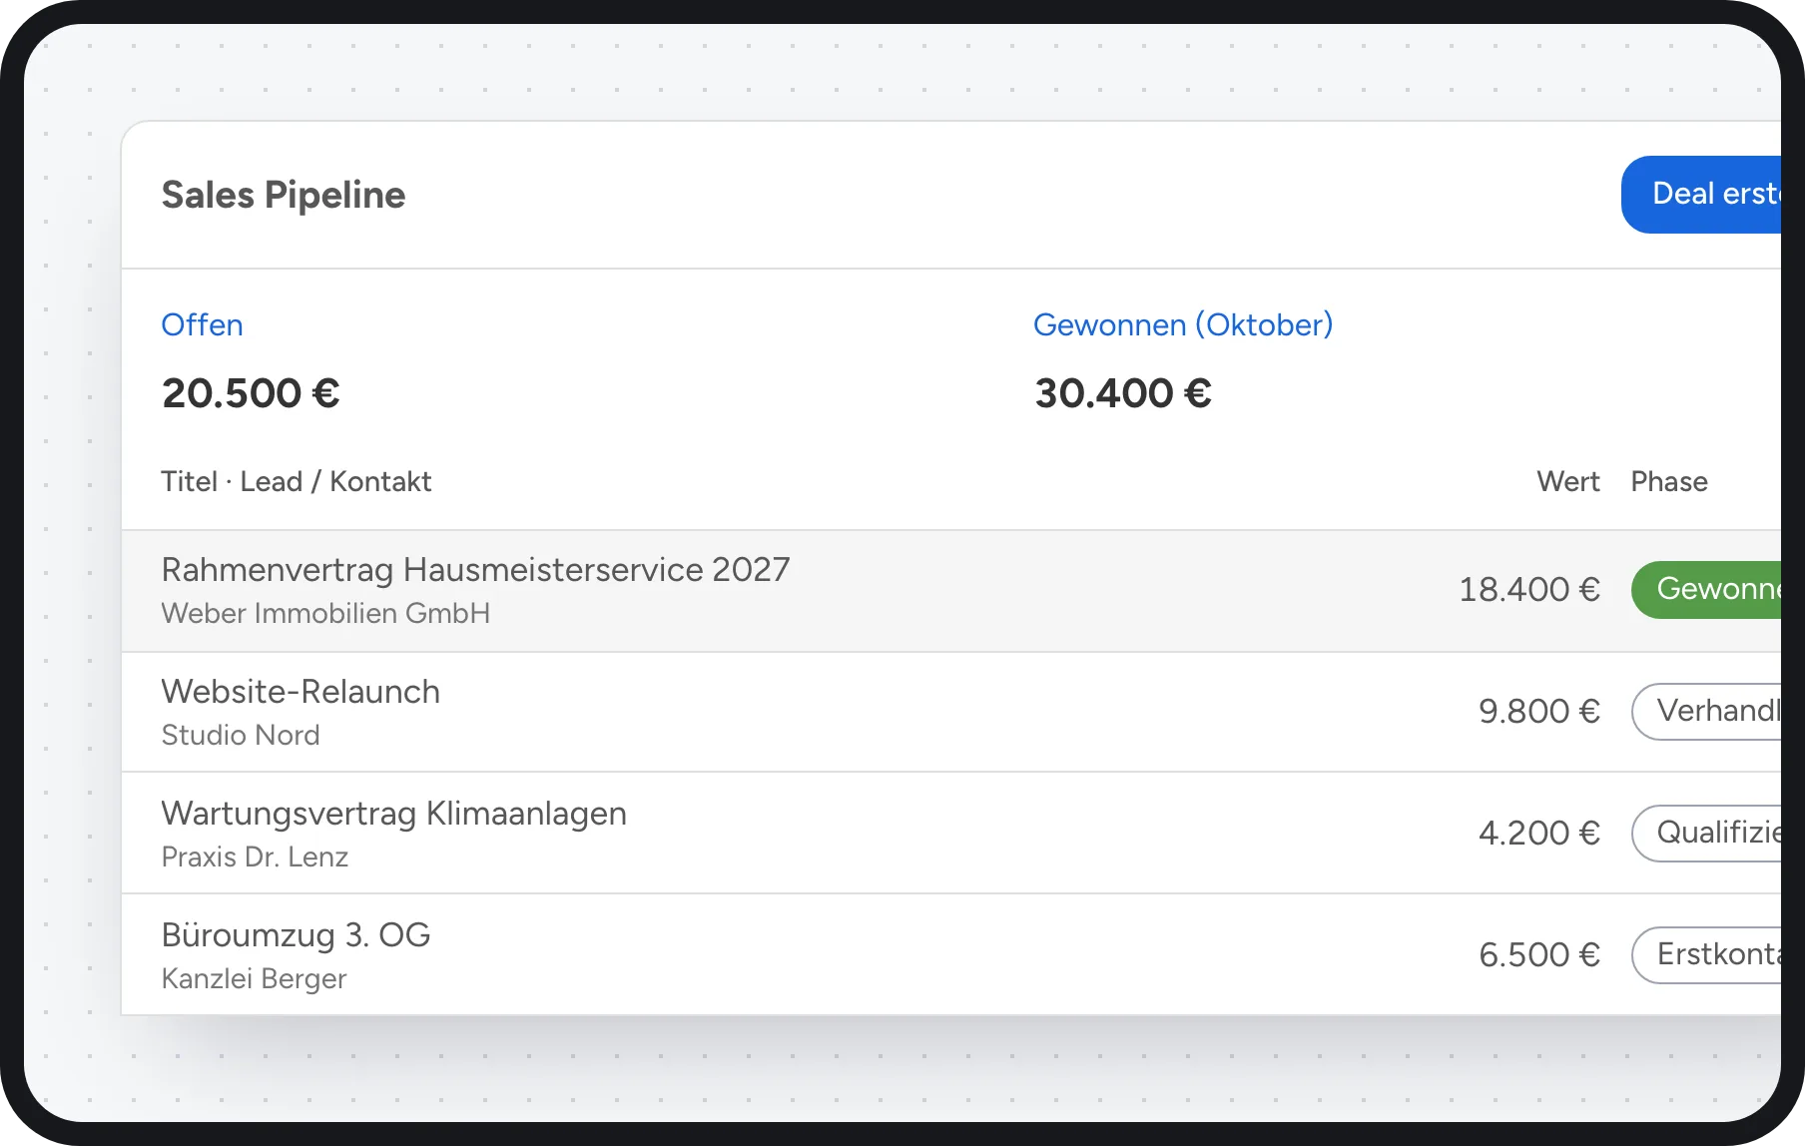Screen dimensions: 1805x1146
Task: Click the Erstkontakt phase badge
Action: click(1706, 955)
